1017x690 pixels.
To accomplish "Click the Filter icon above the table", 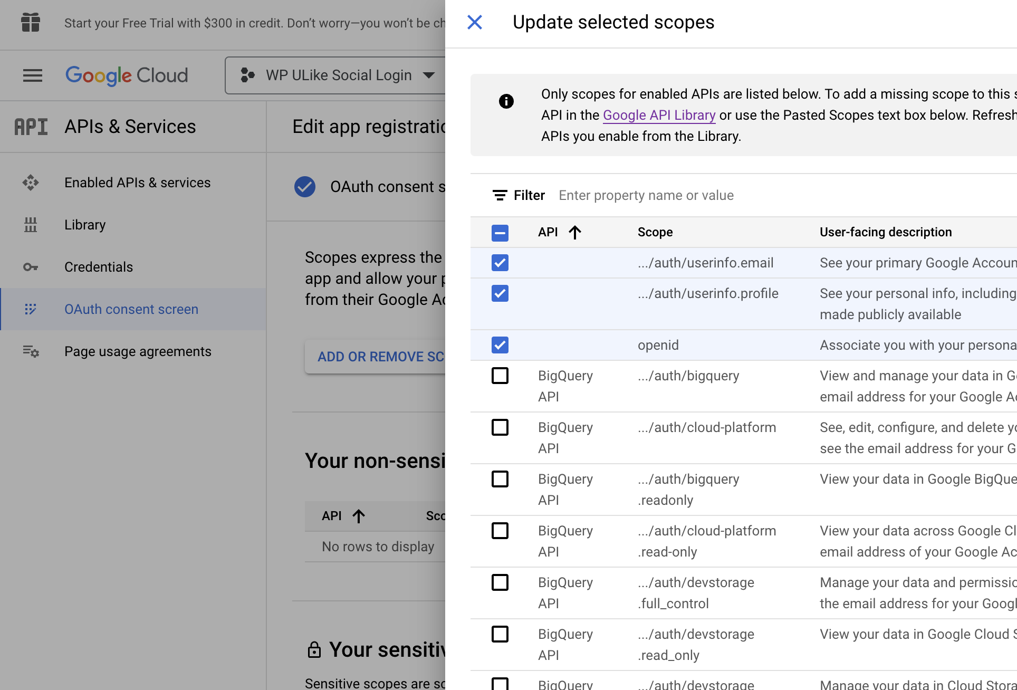I will [x=500, y=195].
